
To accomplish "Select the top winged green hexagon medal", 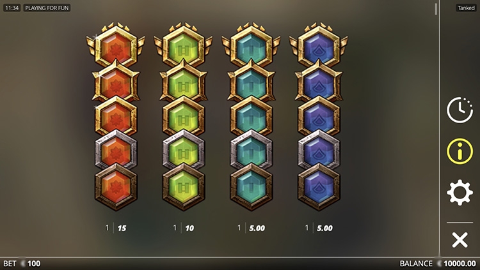I will (x=183, y=45).
